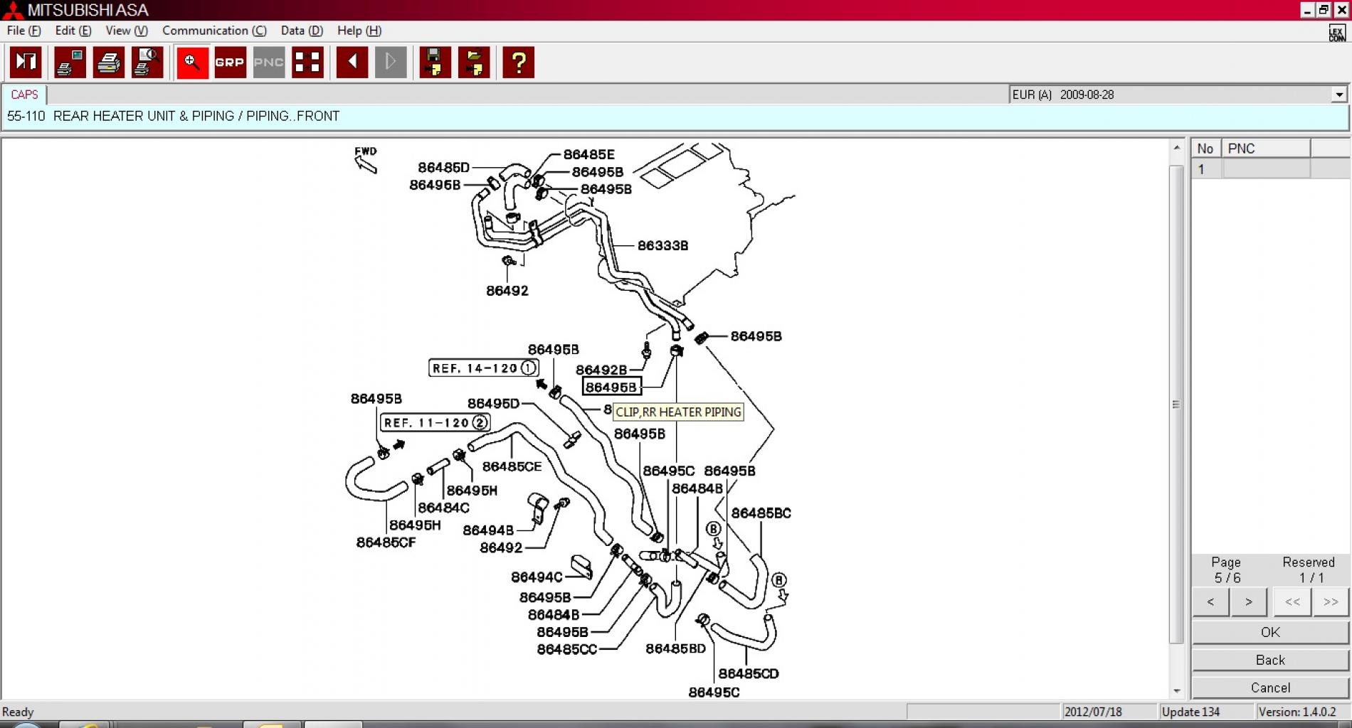
Task: Expand the EUR (A) catalog date dropdown
Action: (1338, 95)
